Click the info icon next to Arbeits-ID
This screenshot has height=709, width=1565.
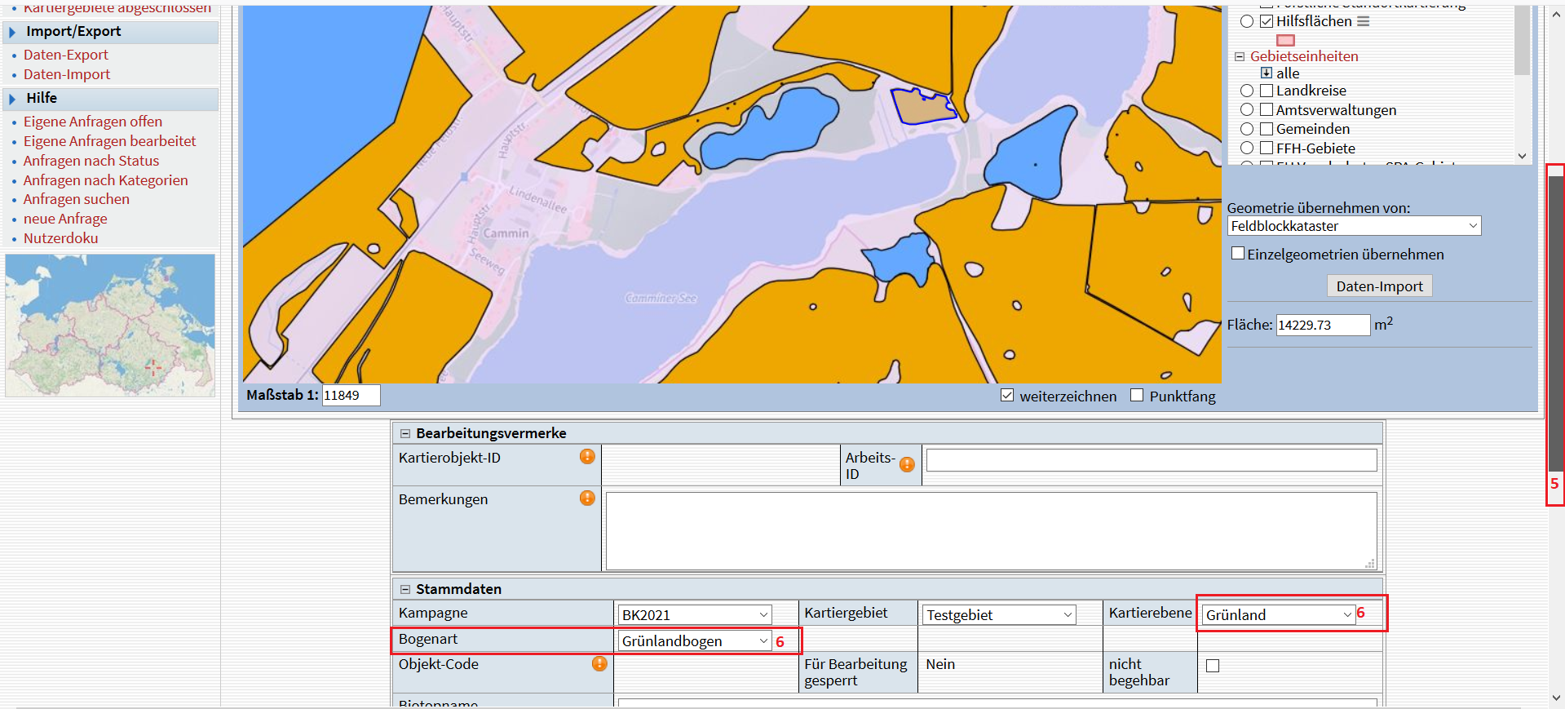click(x=907, y=464)
